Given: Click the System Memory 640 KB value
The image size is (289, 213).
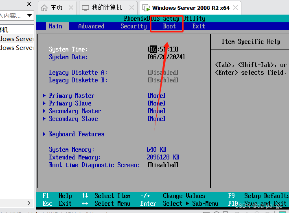Looking at the screenshot, I should pyautogui.click(x=156, y=149).
